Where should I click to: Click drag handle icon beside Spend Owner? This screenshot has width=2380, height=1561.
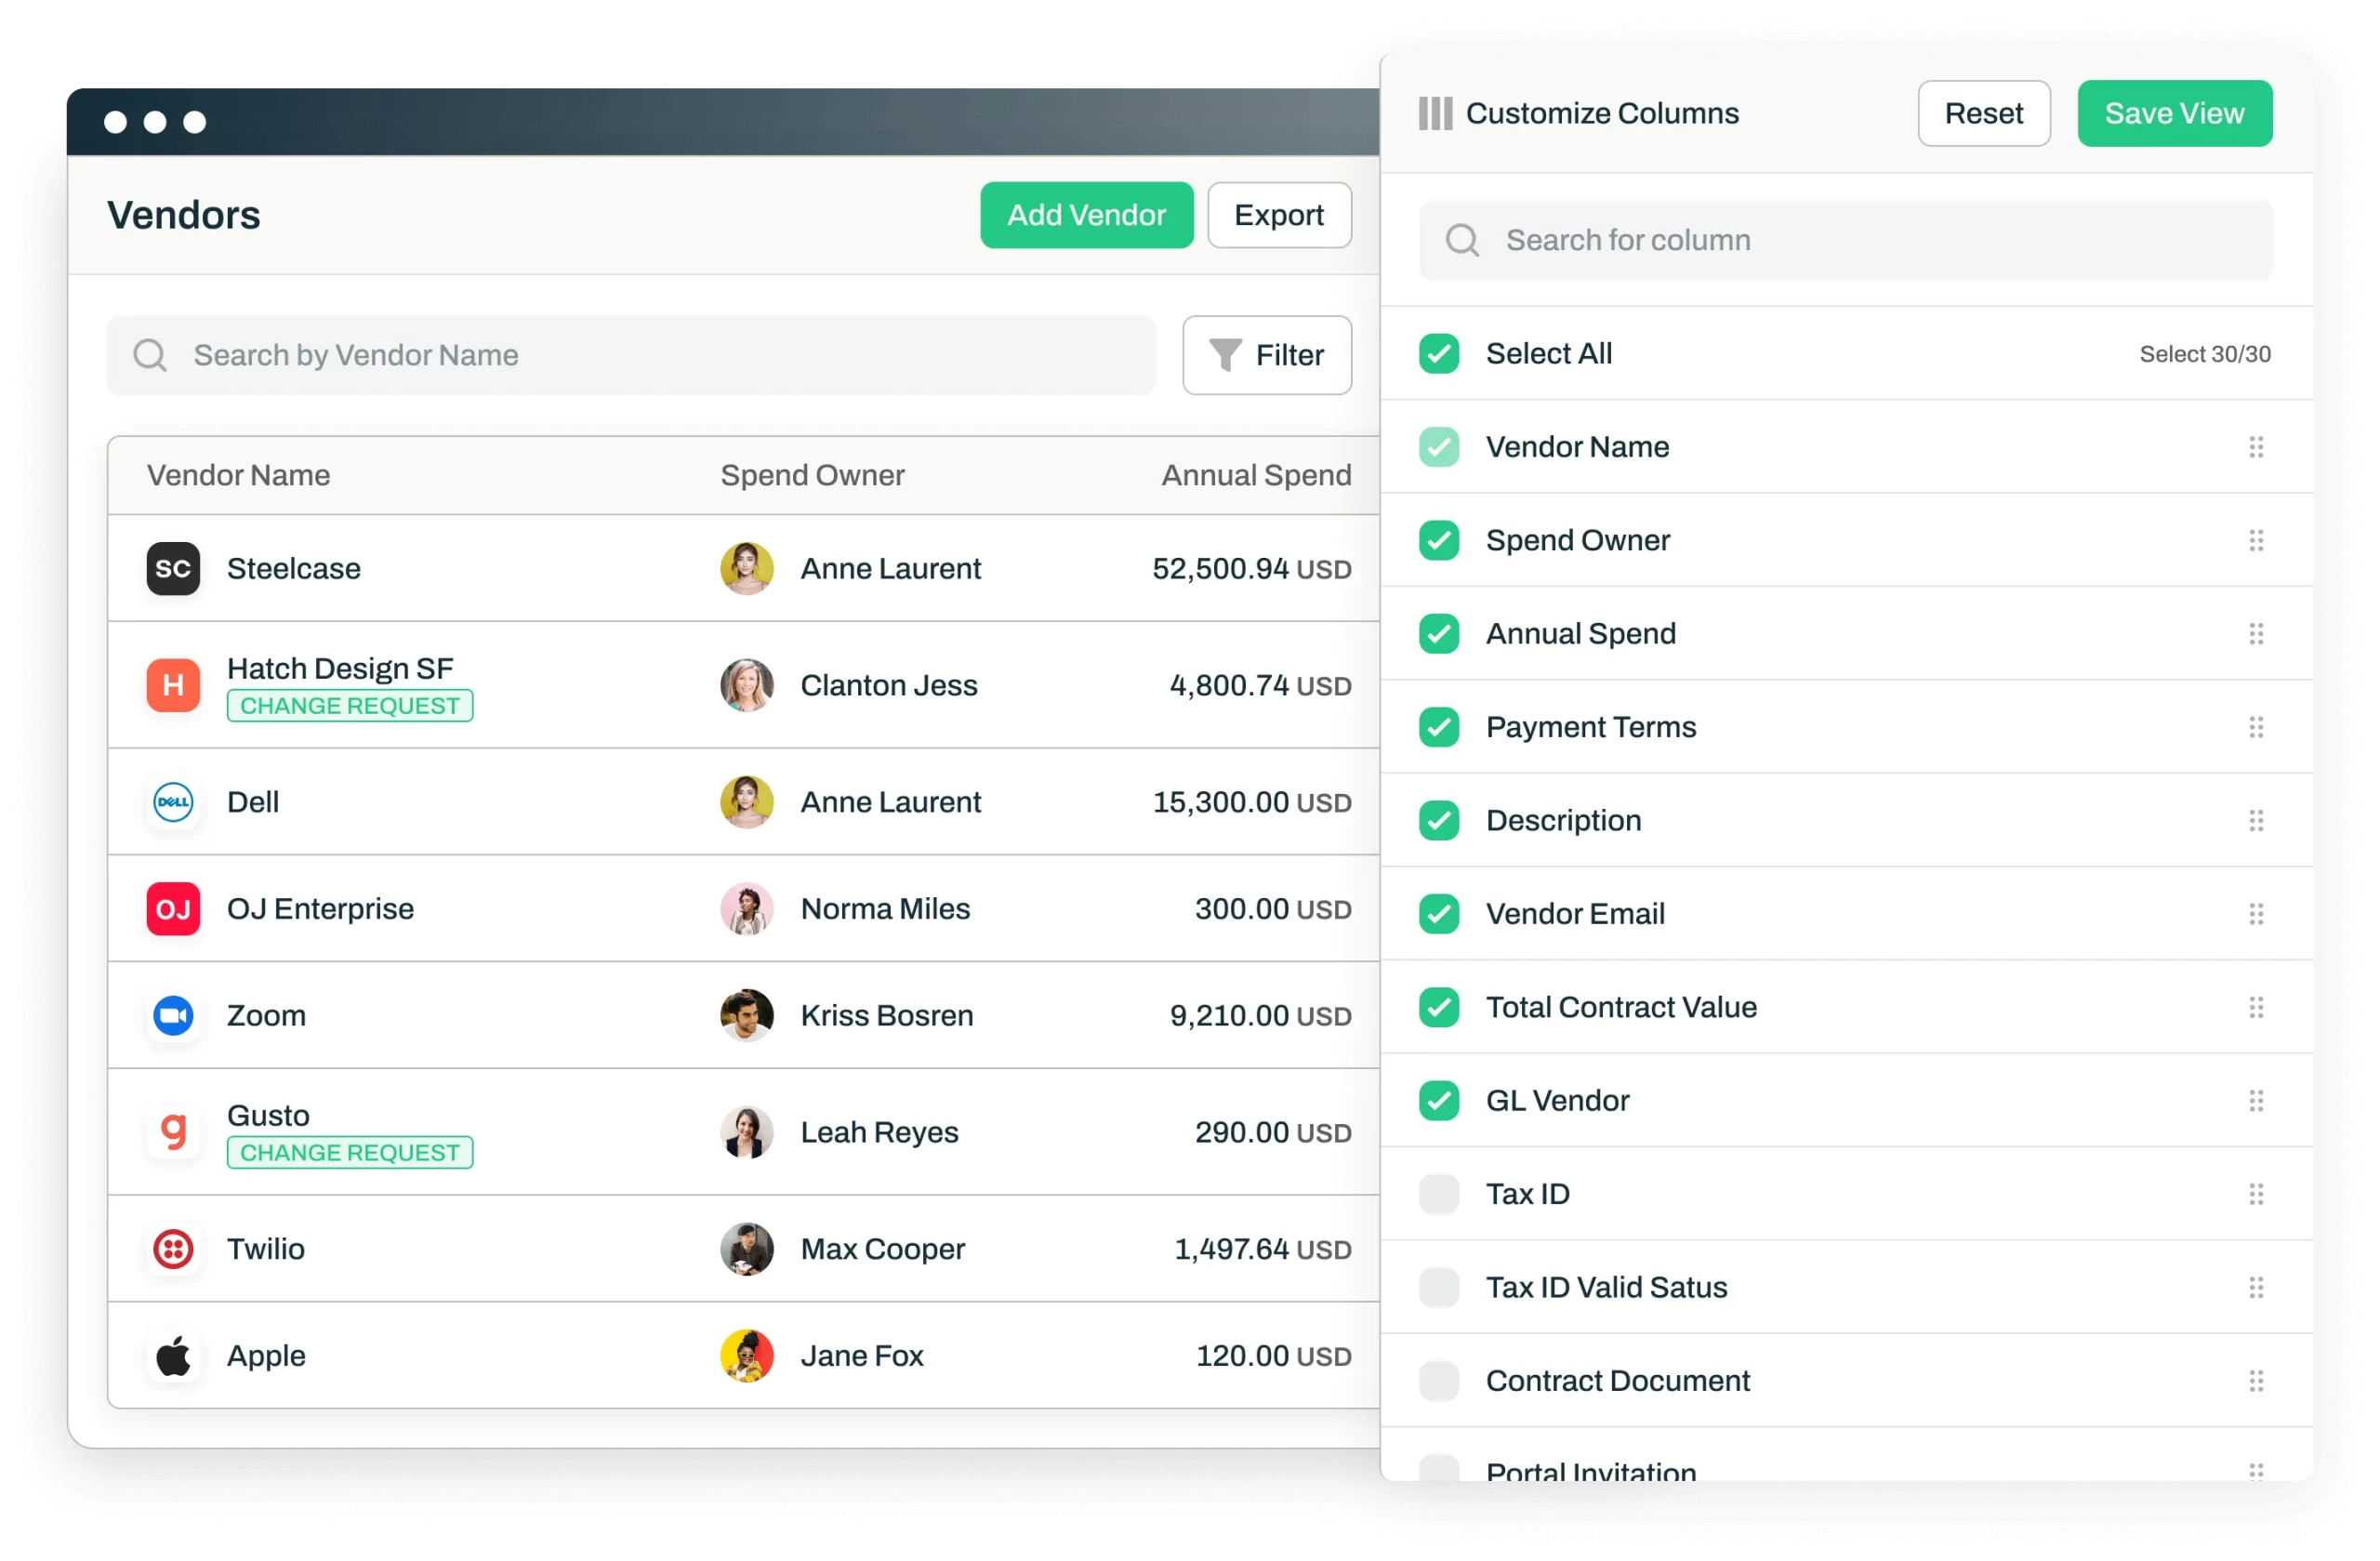click(2256, 540)
